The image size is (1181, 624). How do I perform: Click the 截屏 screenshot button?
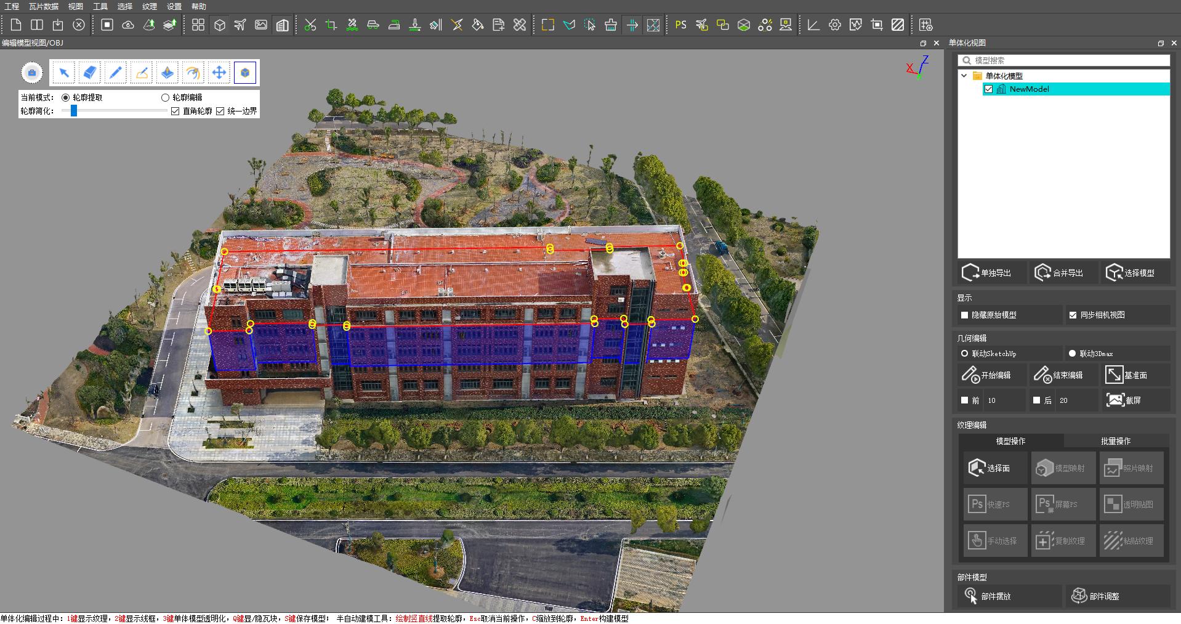point(1135,400)
